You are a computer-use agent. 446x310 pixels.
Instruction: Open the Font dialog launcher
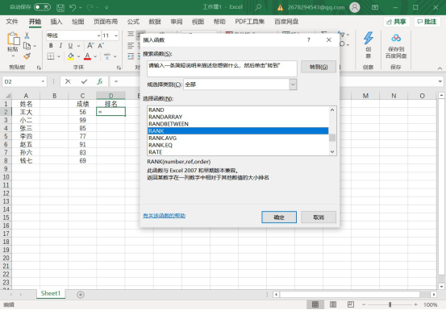coord(119,68)
